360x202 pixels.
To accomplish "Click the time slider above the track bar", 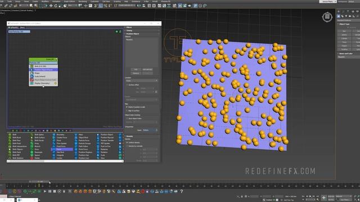I will [x=40, y=182].
